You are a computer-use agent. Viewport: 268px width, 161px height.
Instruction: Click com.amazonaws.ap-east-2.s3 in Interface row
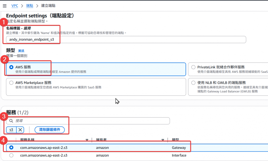[44, 155]
